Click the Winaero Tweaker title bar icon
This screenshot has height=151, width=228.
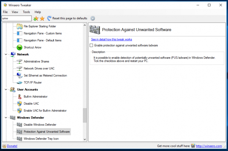5,5
